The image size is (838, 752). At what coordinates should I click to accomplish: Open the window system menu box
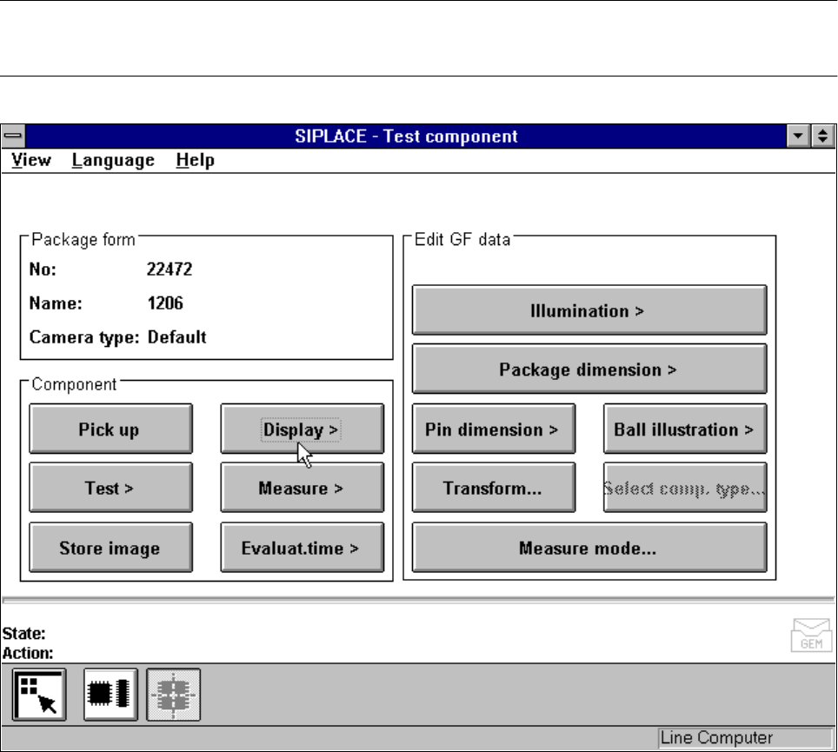[x=13, y=136]
